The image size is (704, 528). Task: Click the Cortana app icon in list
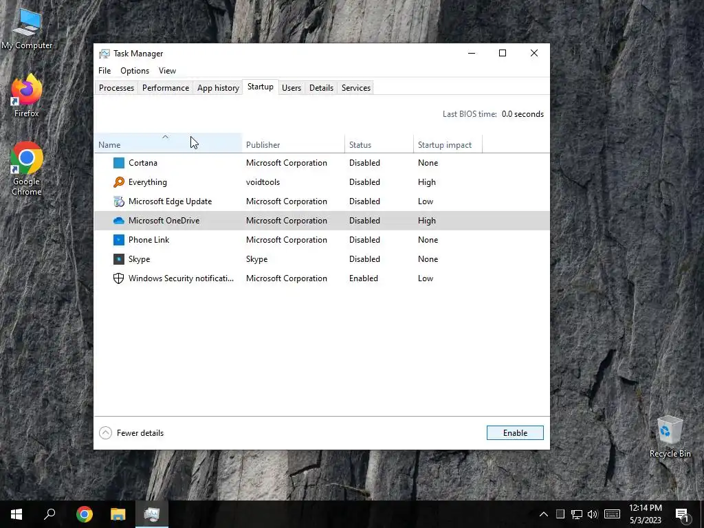click(118, 162)
